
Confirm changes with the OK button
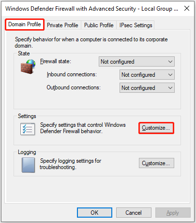click(x=94, y=213)
